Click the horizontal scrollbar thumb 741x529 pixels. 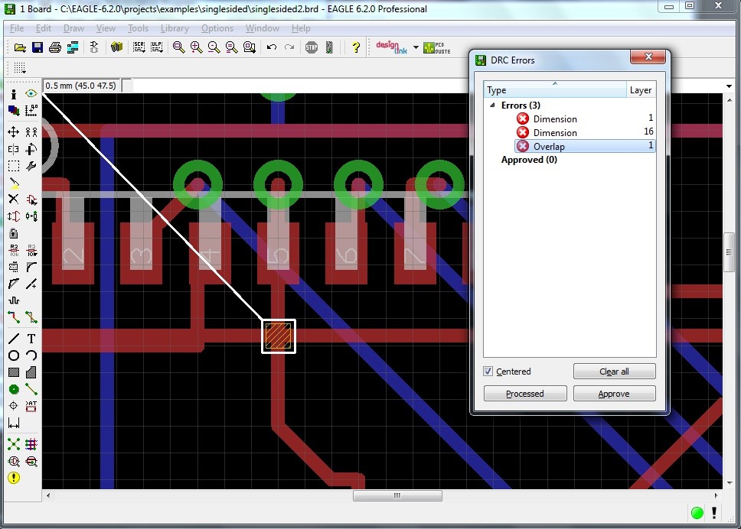click(x=397, y=496)
